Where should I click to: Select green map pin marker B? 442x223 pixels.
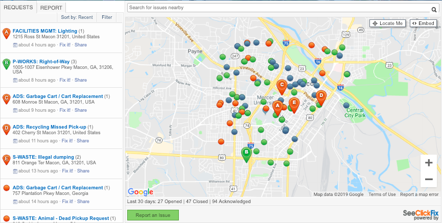pyautogui.click(x=246, y=154)
